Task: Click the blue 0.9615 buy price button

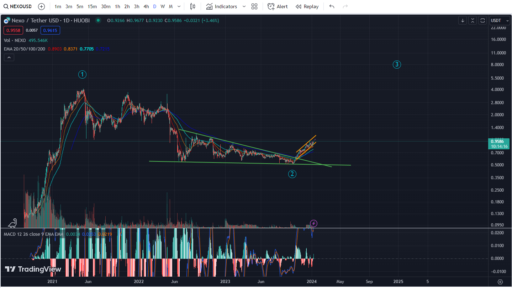Action: [50, 30]
